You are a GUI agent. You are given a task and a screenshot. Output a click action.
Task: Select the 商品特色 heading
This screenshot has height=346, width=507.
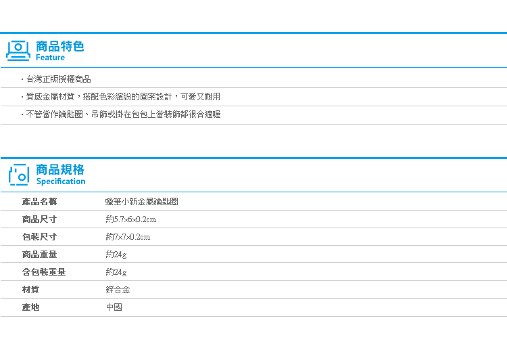[59, 46]
